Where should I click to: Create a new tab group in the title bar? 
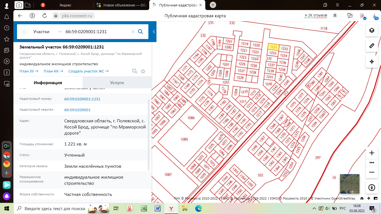pyautogui.click(x=28, y=5)
